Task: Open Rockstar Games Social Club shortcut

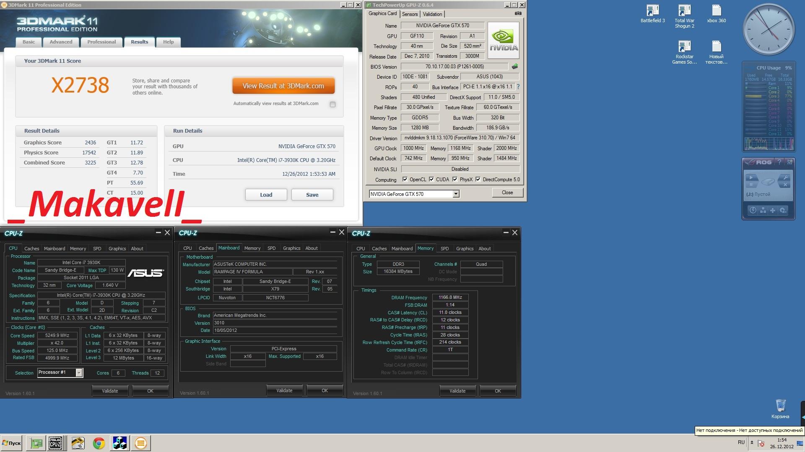Action: [684, 52]
